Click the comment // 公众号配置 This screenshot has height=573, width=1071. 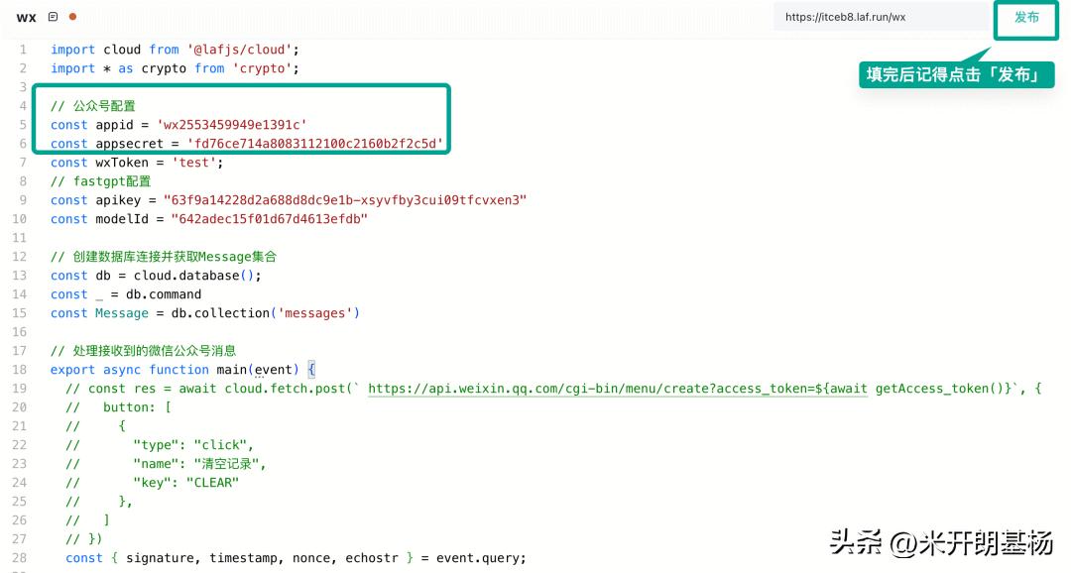point(93,106)
